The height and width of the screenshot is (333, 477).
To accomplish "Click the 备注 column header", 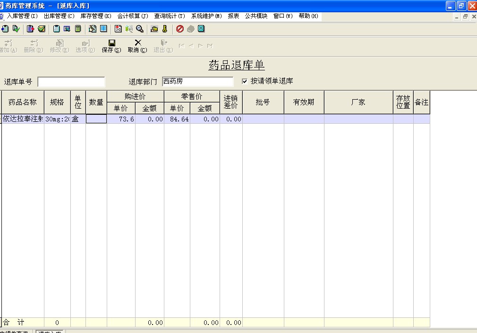I will point(422,102).
